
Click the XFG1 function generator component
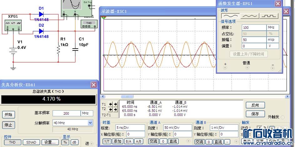[x=13, y=25]
